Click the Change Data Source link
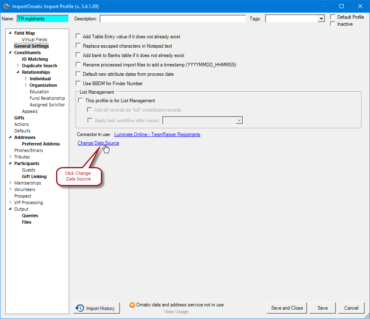370x319 pixels. pyautogui.click(x=98, y=143)
